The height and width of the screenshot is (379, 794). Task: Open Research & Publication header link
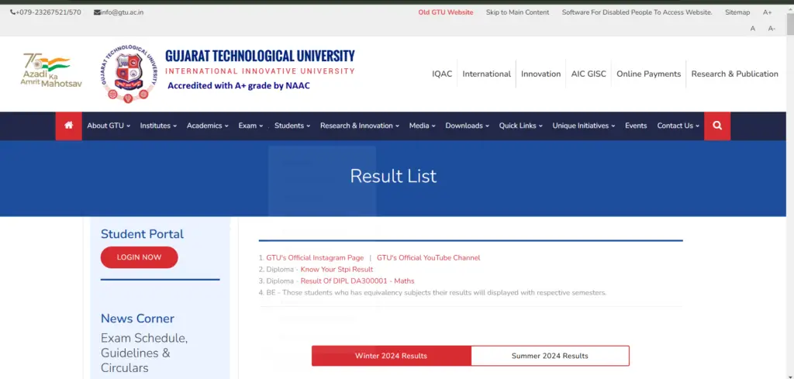[734, 74]
